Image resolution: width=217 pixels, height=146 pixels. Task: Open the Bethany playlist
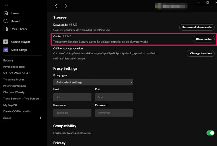pos(8,61)
